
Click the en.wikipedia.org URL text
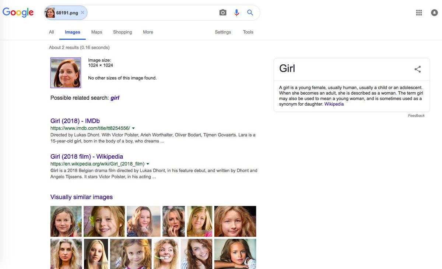coord(97,164)
